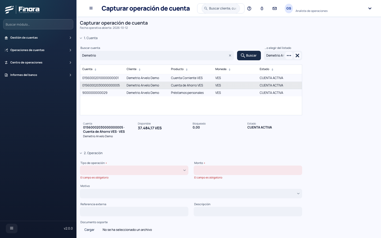Screen dimensions: 381x238
Task: Open the notifications bell
Action: (262, 8)
